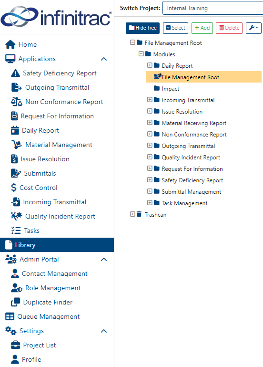
Task: Collapse the top File Management Root node
Action: (132, 42)
